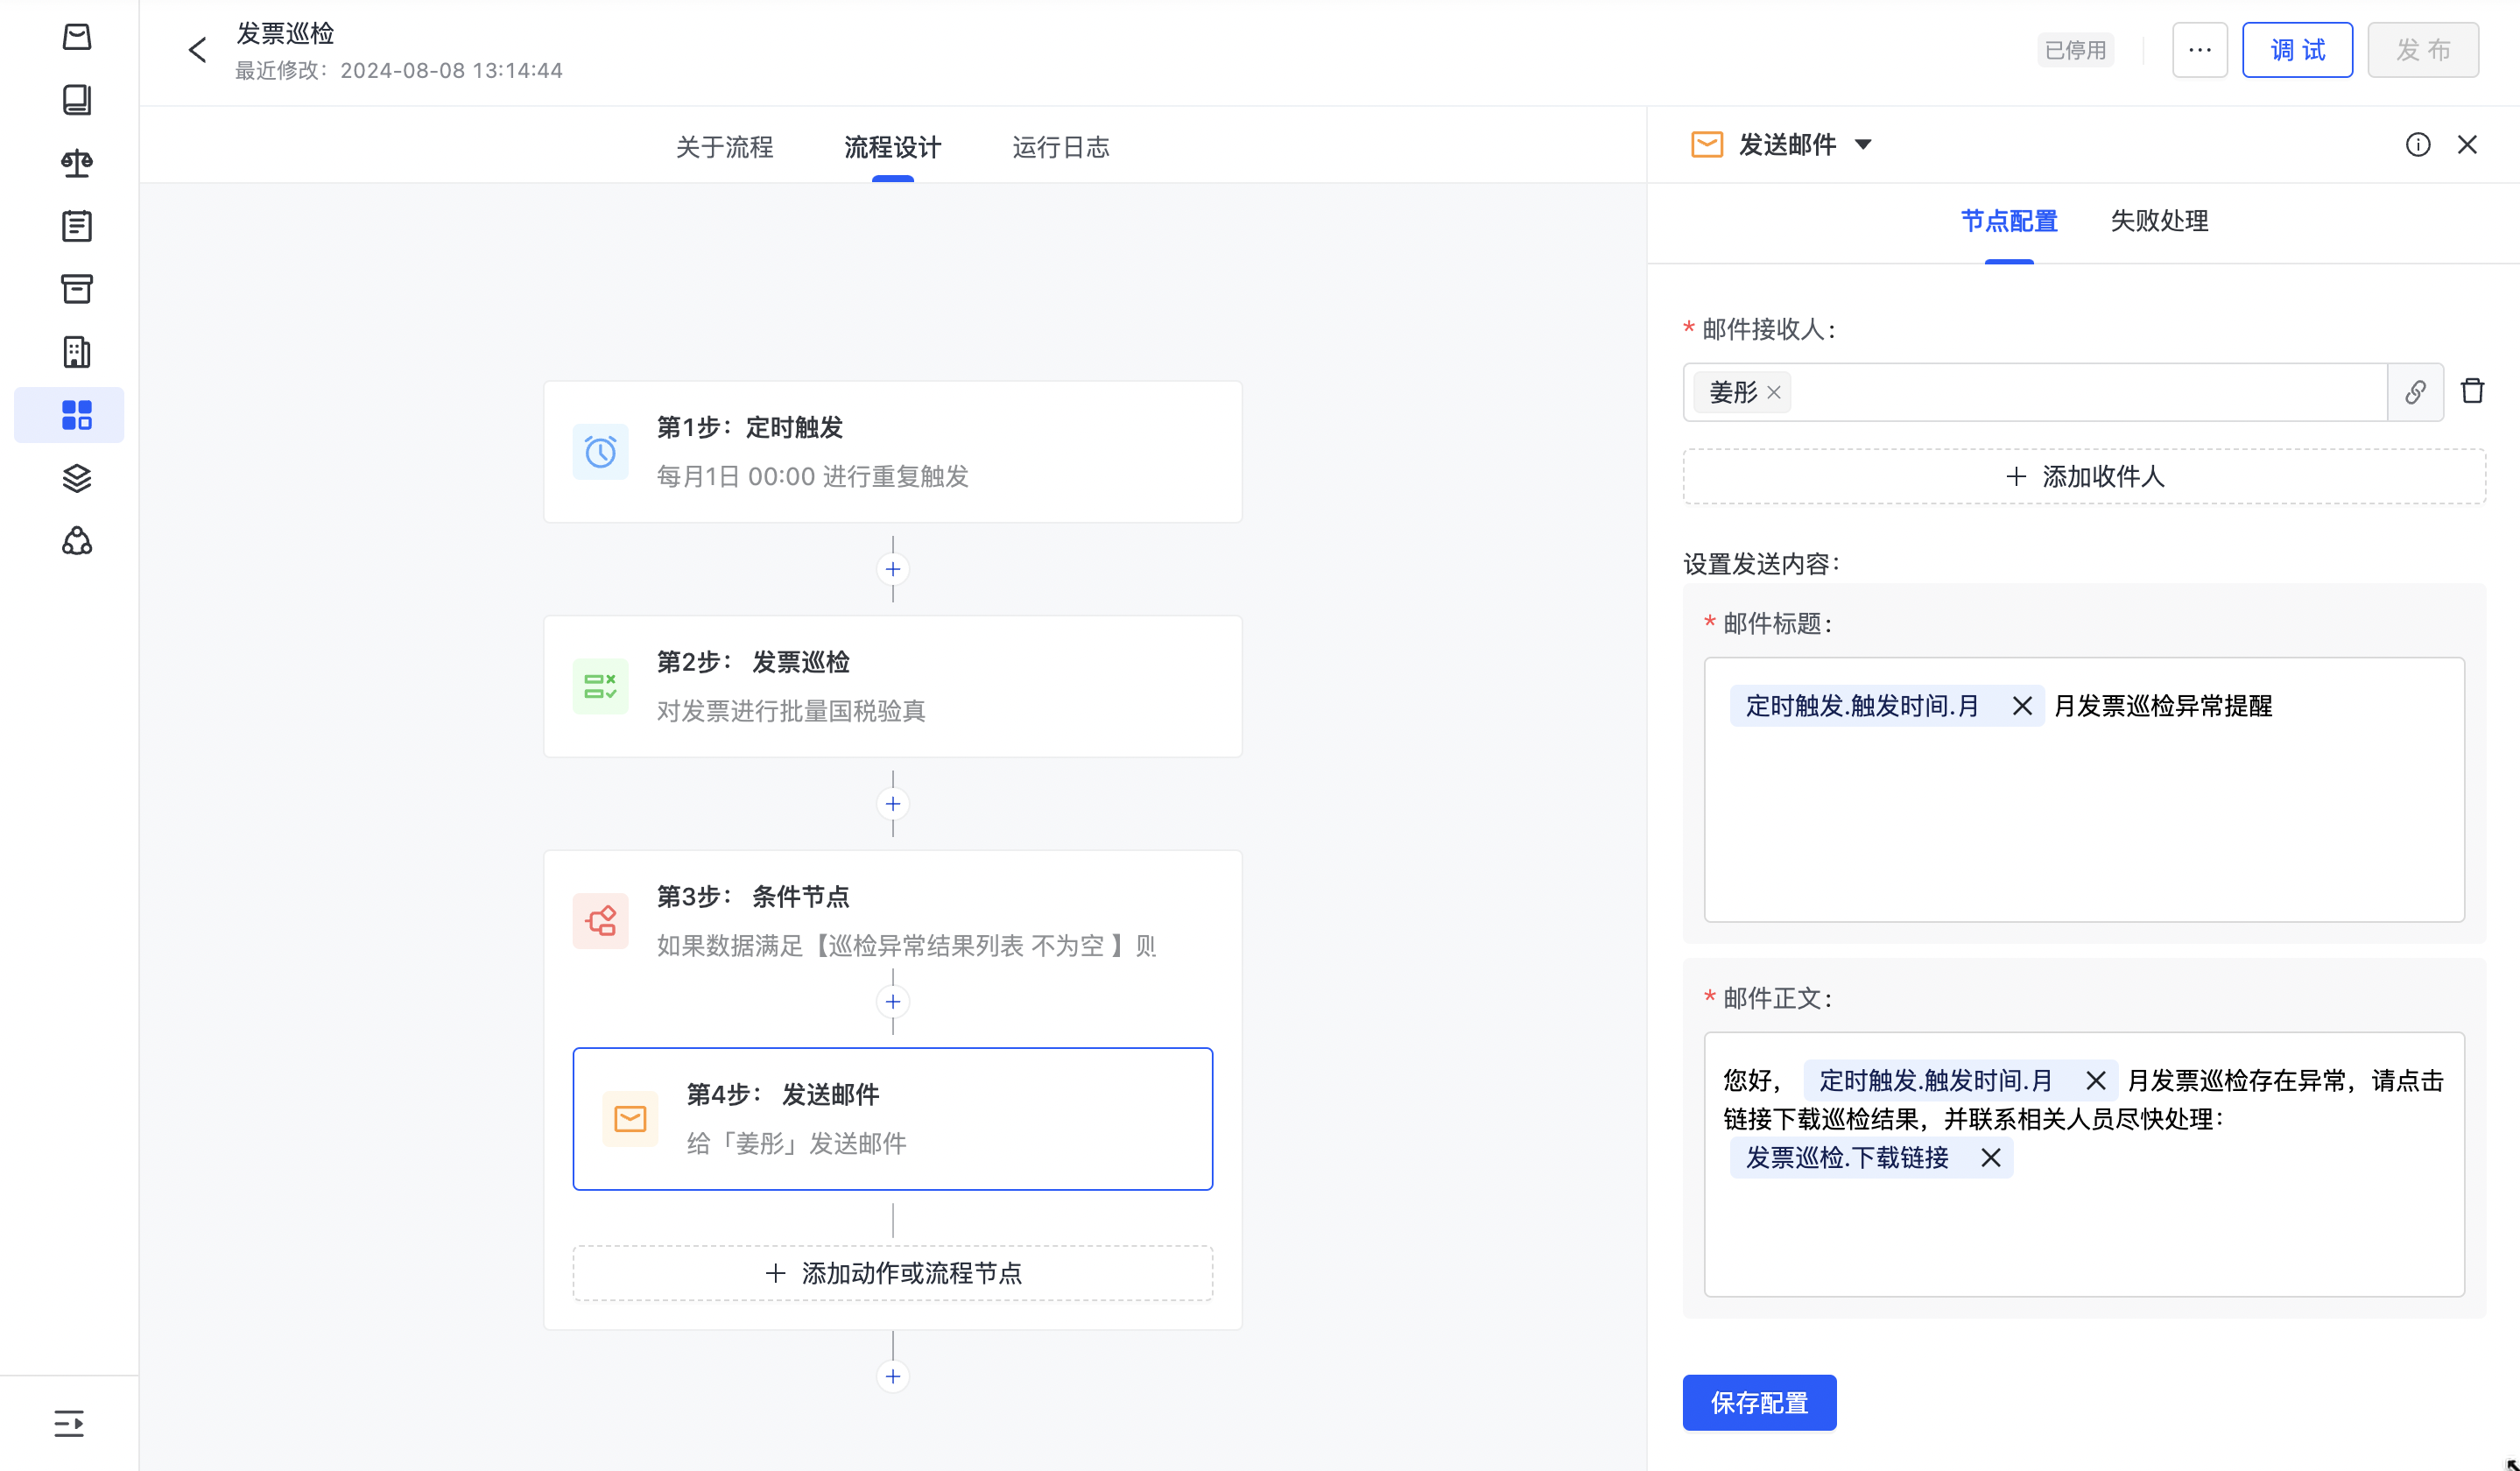Viewport: 2520px width, 1471px height.
Task: Open the connected nodes icon in sidebar
Action: 77,541
